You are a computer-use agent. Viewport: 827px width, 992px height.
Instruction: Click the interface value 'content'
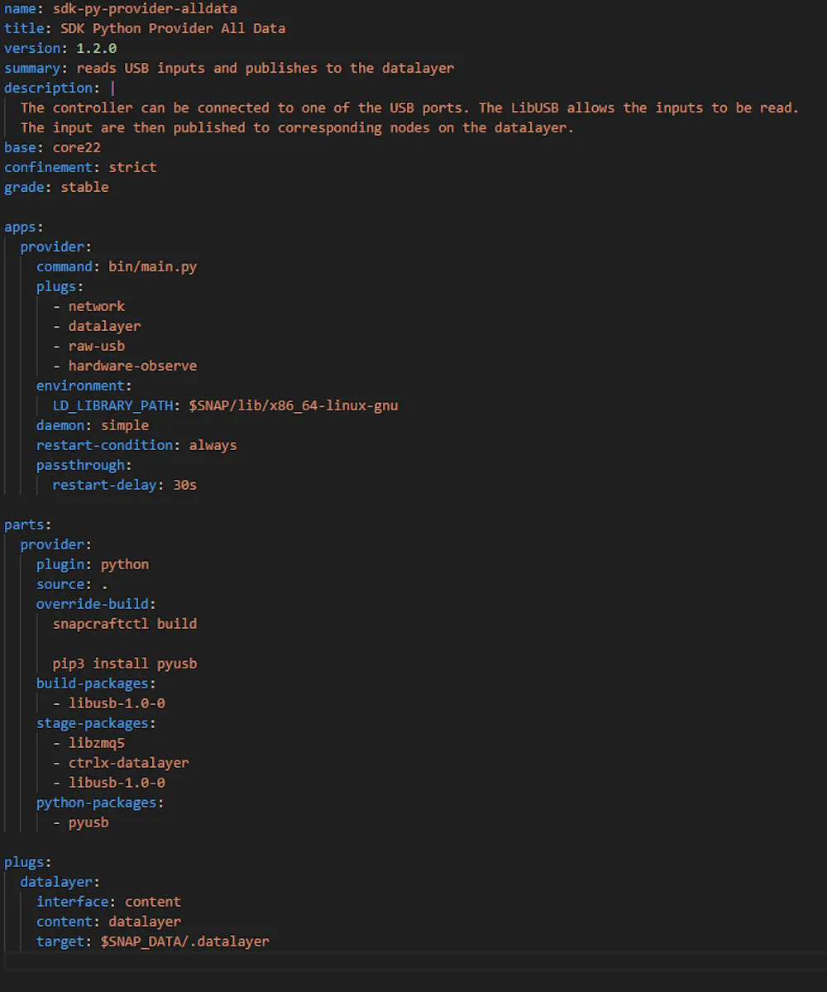tap(153, 902)
